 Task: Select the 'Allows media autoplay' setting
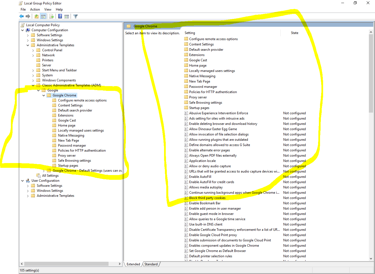tap(206, 187)
